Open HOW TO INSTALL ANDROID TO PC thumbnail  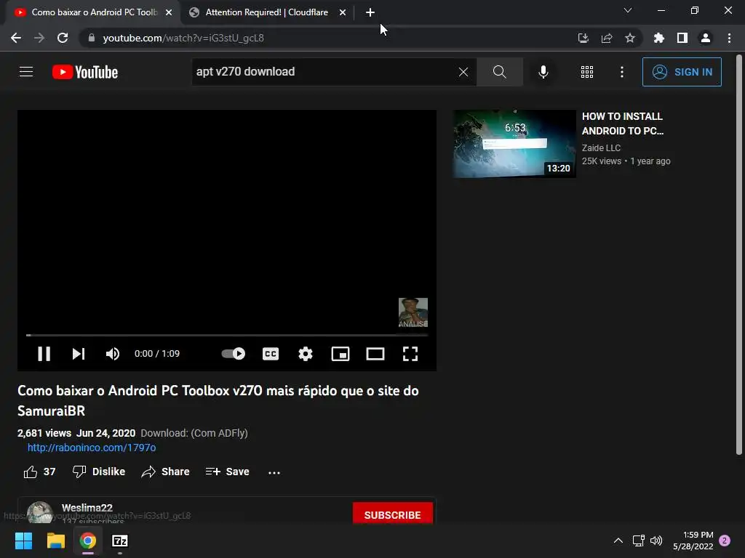click(x=514, y=144)
